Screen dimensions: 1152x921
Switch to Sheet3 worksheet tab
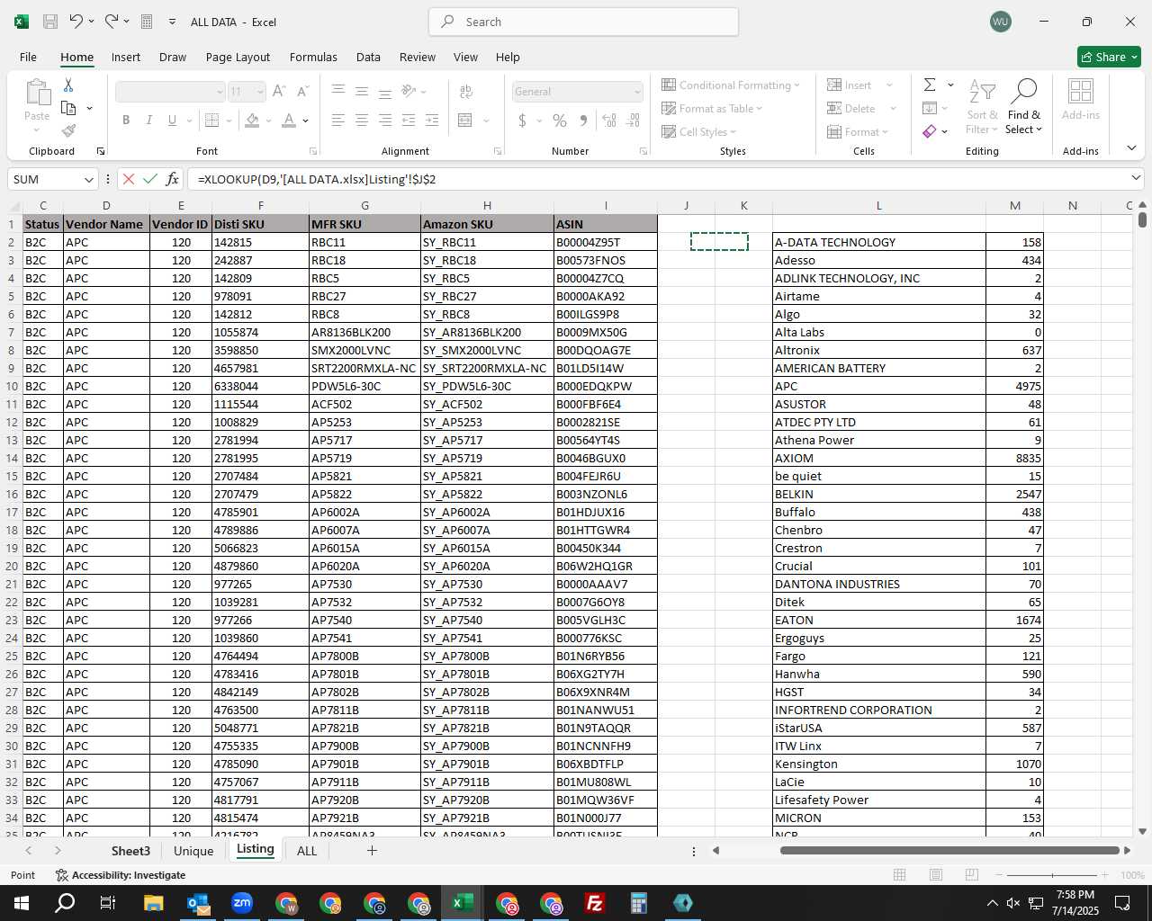click(x=130, y=850)
